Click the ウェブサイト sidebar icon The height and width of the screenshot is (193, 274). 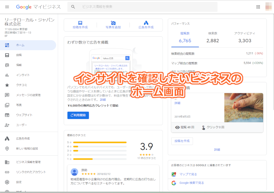7,115
